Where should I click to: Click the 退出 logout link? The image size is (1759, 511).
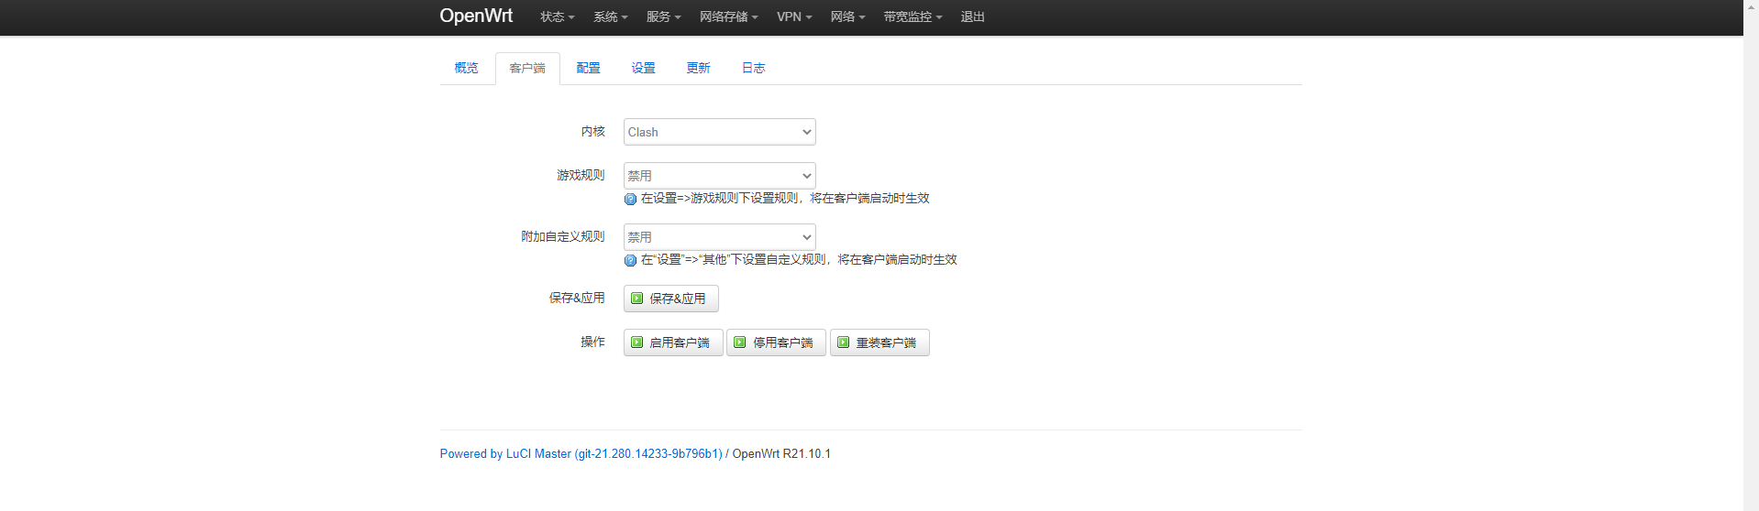point(973,17)
